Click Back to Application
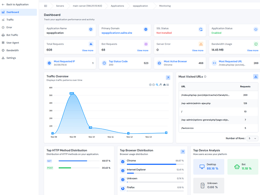 tap(17, 5)
